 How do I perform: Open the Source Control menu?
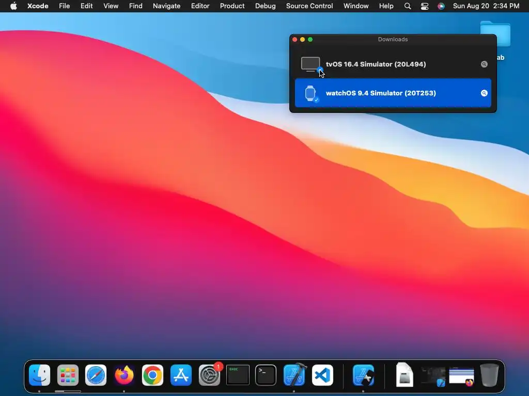click(x=309, y=6)
